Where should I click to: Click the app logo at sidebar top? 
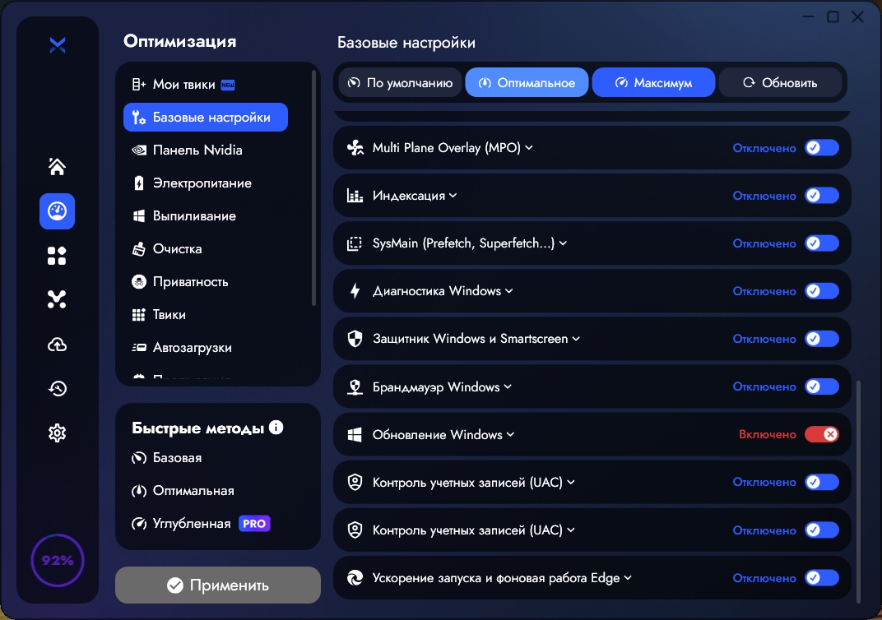click(x=58, y=45)
